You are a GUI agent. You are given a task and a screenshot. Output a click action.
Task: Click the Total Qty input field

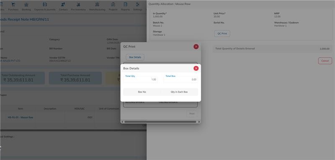click(x=141, y=79)
